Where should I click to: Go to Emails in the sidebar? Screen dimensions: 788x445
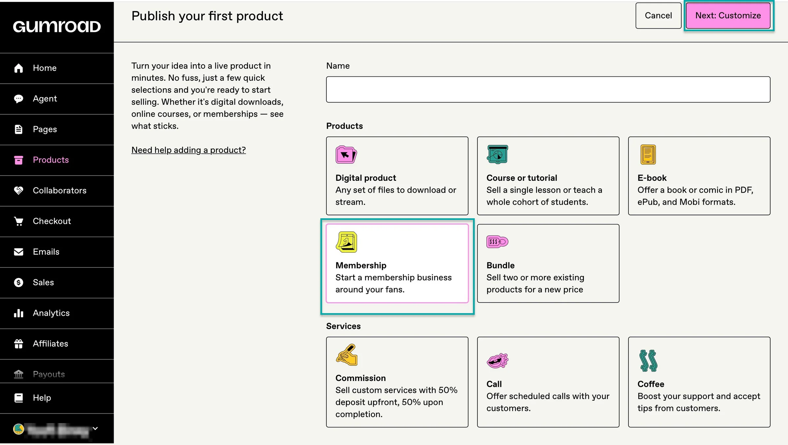click(57, 252)
